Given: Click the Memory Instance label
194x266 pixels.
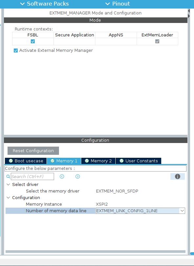Looking at the screenshot, I should (x=44, y=204).
